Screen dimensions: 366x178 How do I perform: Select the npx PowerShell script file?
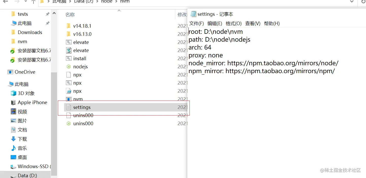pyautogui.click(x=74, y=91)
